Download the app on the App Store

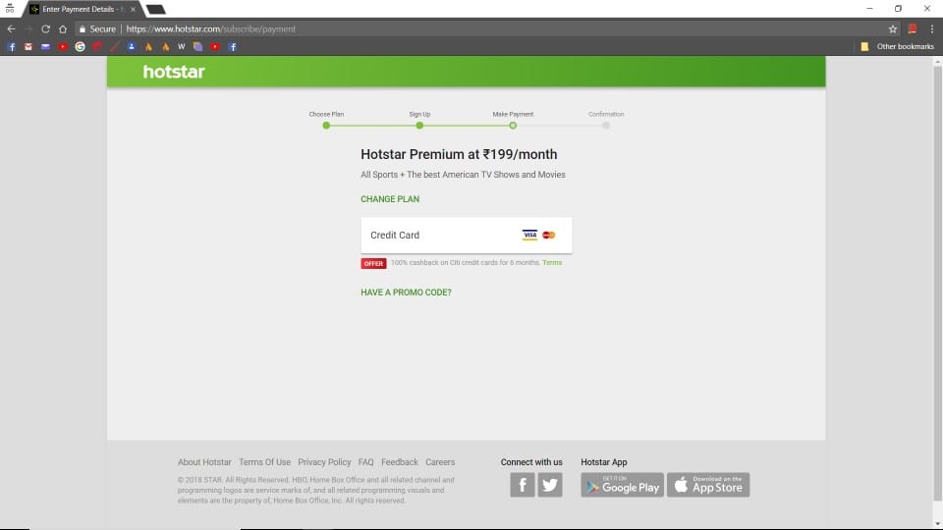click(708, 484)
